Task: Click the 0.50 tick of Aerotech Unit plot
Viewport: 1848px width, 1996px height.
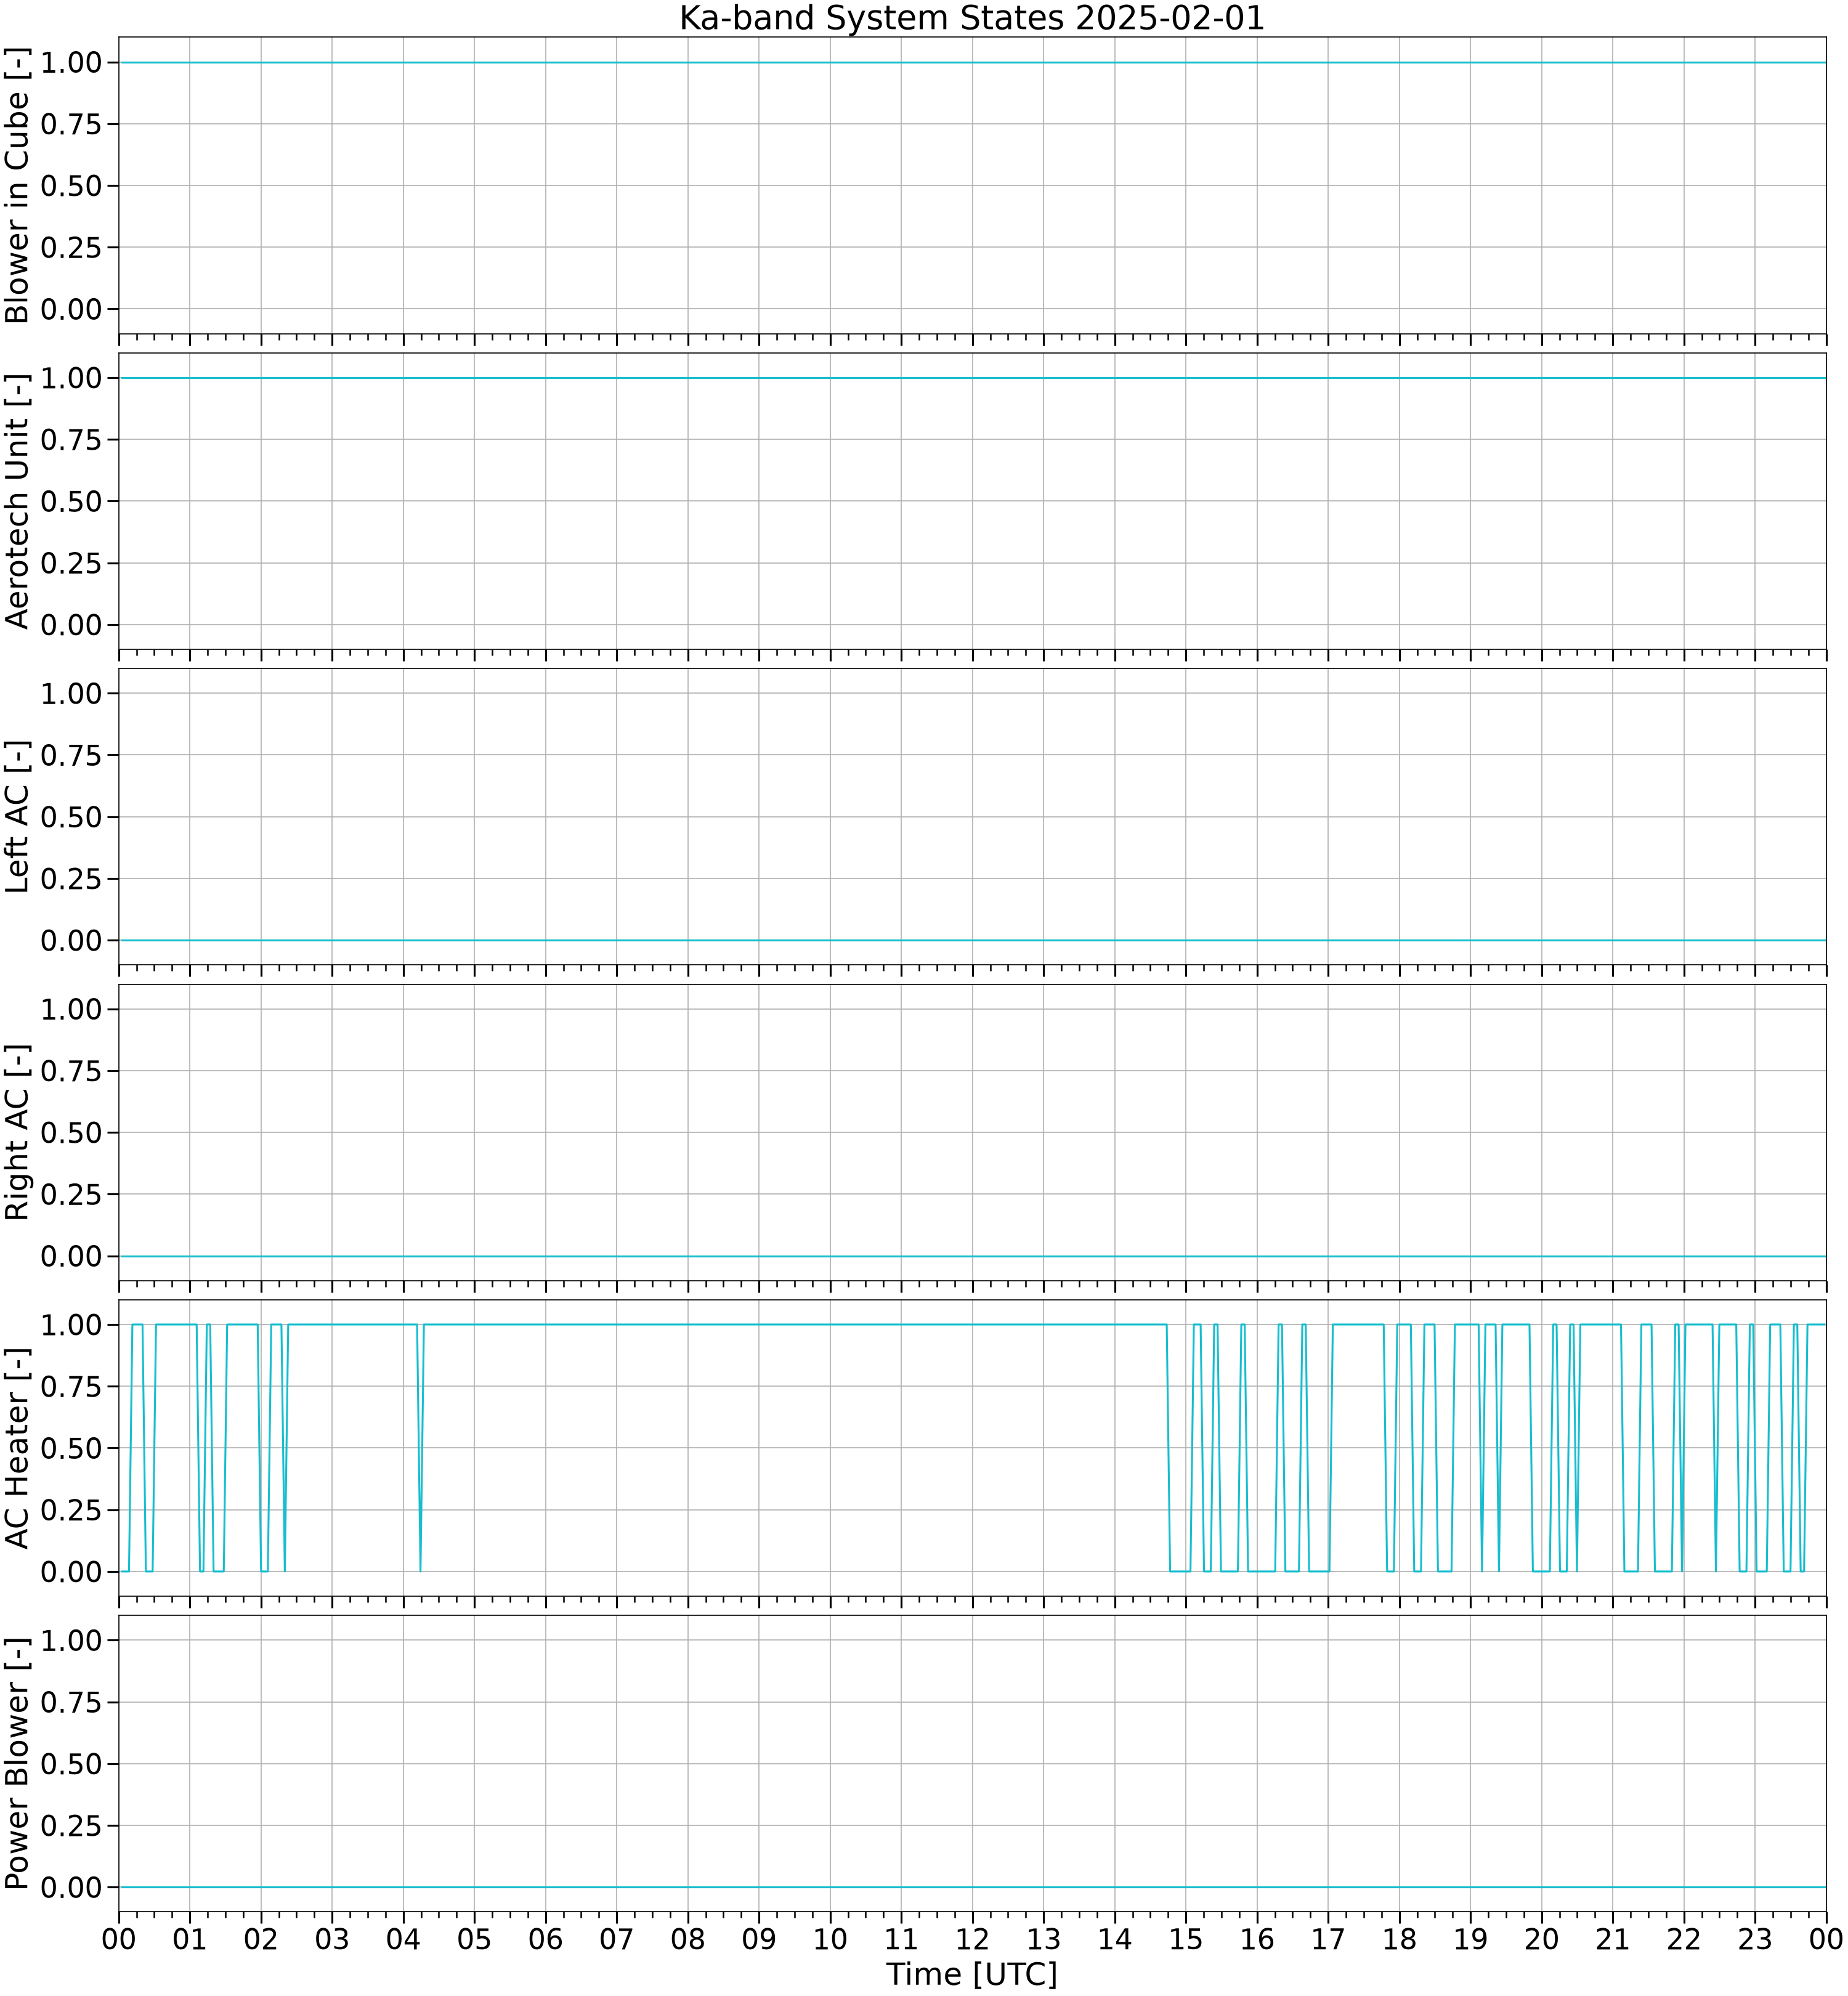Action: [71, 501]
